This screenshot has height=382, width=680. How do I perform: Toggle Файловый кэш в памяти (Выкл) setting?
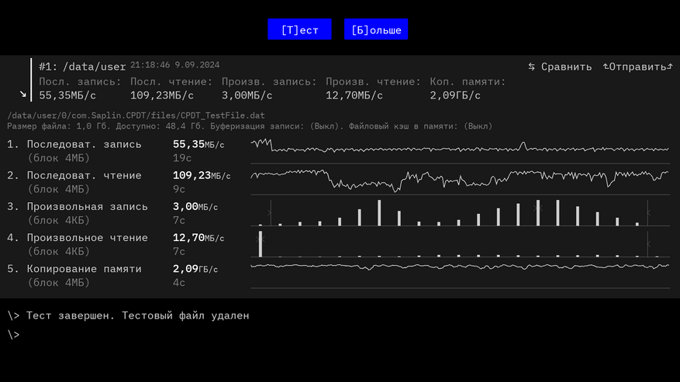pos(421,126)
